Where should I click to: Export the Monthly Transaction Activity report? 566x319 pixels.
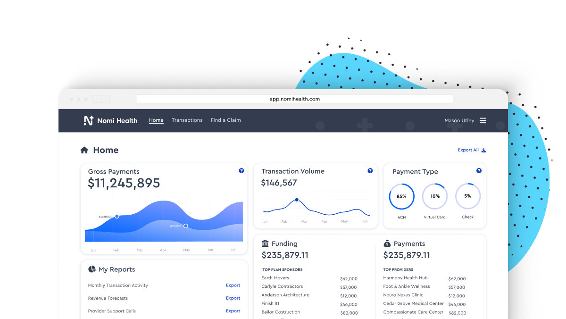[x=233, y=285]
